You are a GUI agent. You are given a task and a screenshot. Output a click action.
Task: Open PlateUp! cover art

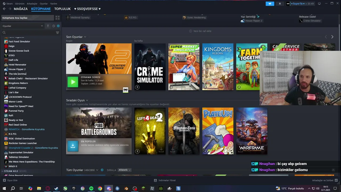point(218,131)
